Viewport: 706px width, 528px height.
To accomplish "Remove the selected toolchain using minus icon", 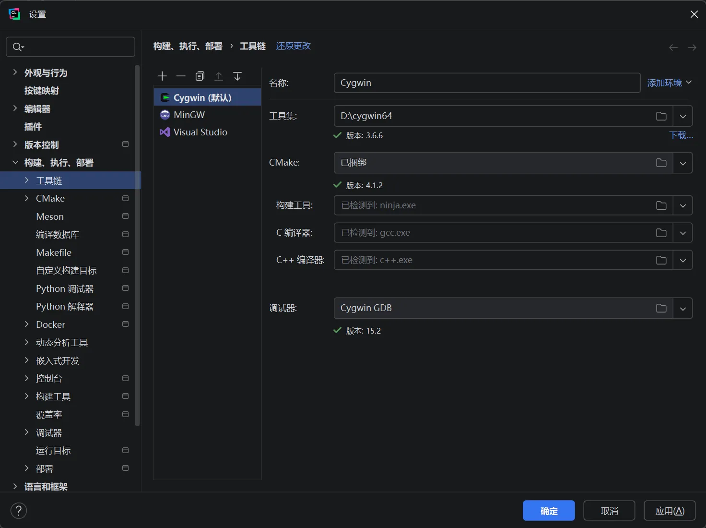I will tap(181, 76).
